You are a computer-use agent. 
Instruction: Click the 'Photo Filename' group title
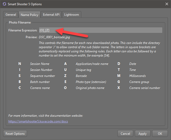click(x=20, y=23)
